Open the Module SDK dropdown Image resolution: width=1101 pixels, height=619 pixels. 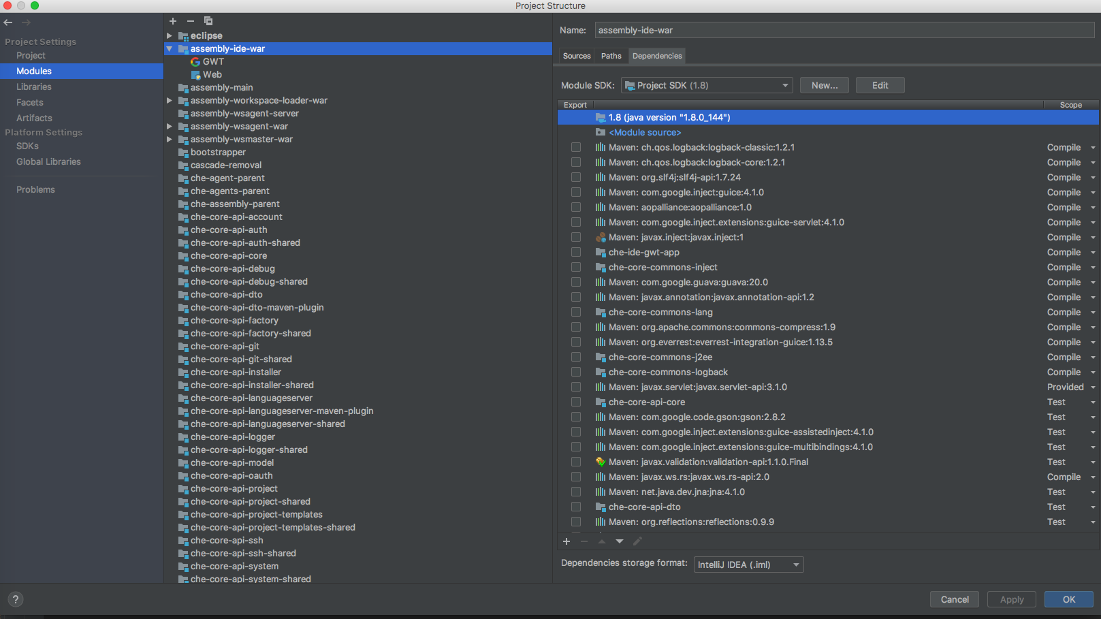coord(707,86)
